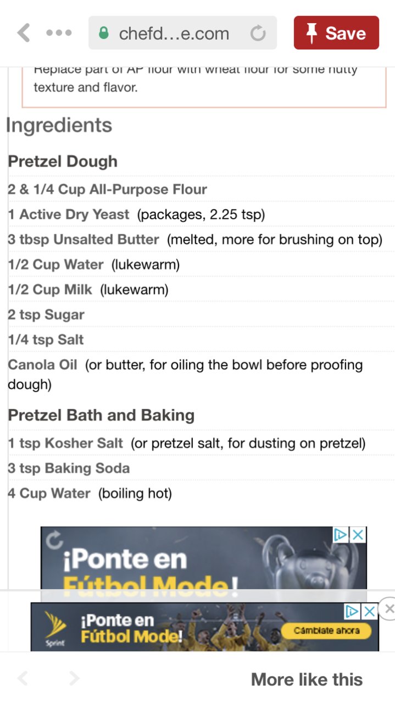Open More like this

(307, 679)
